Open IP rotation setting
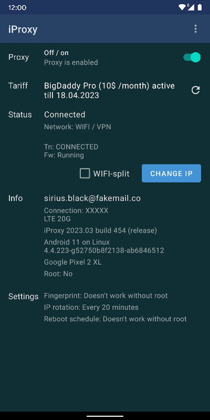 pos(91,307)
